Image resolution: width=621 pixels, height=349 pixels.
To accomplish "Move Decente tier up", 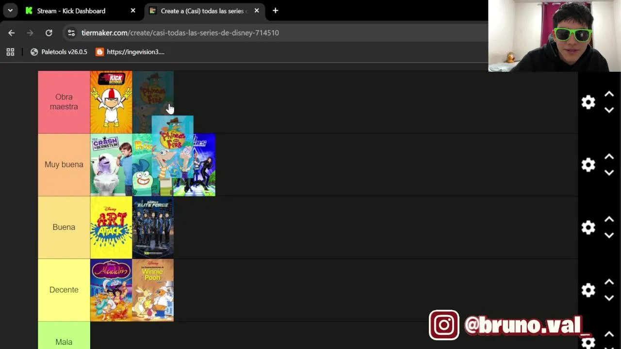I will point(609,282).
